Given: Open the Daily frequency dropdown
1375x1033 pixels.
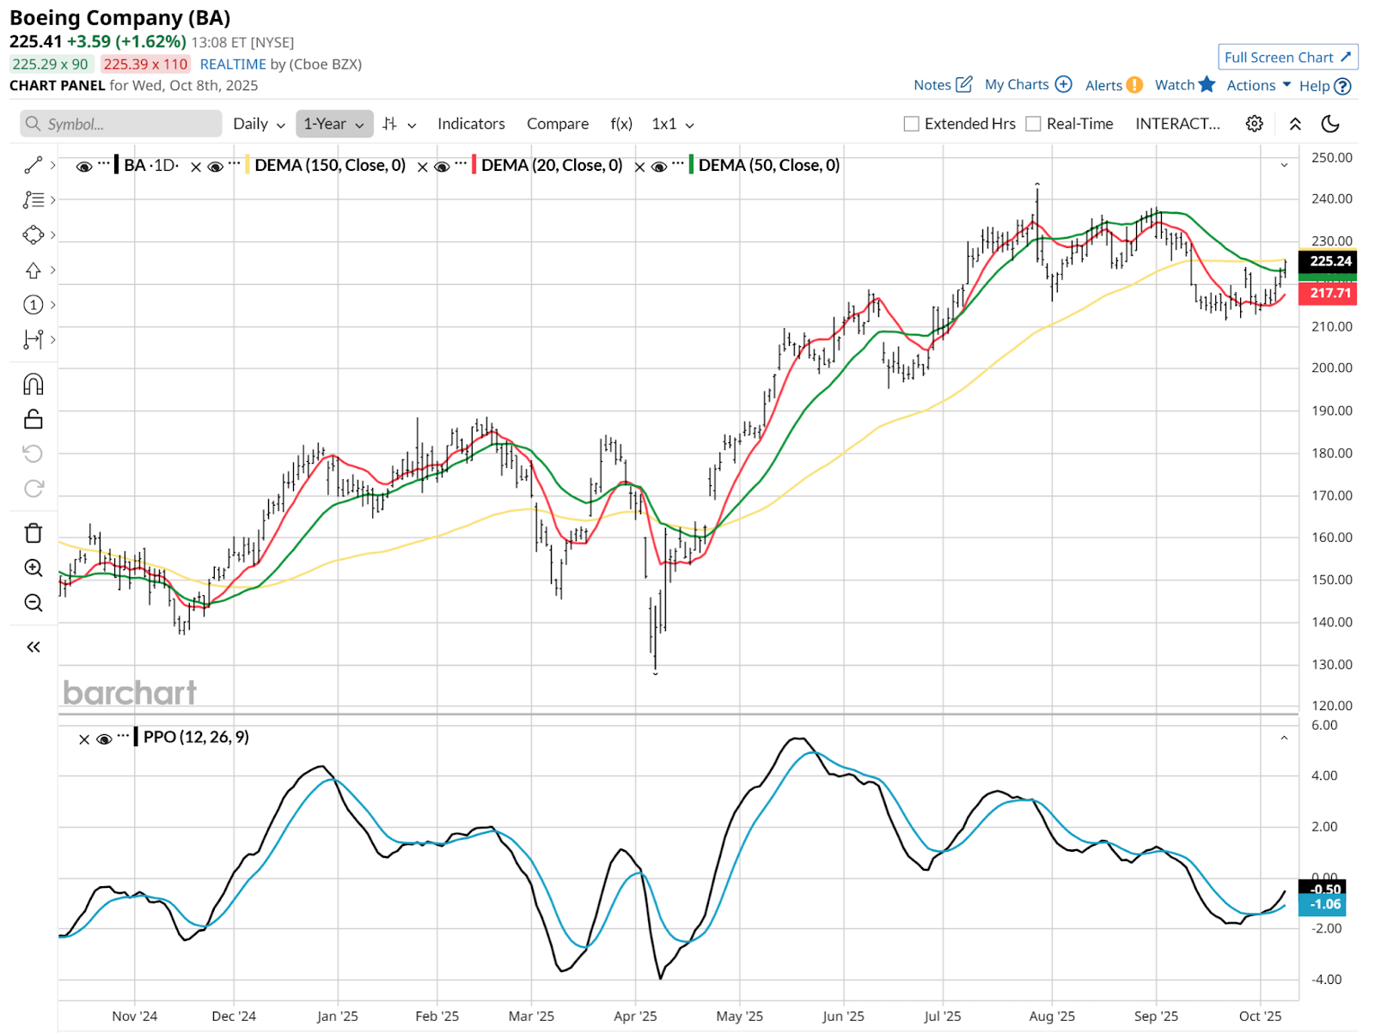Looking at the screenshot, I should click(x=259, y=124).
